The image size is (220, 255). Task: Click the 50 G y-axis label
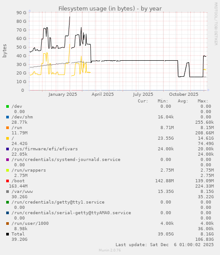tap(21, 47)
